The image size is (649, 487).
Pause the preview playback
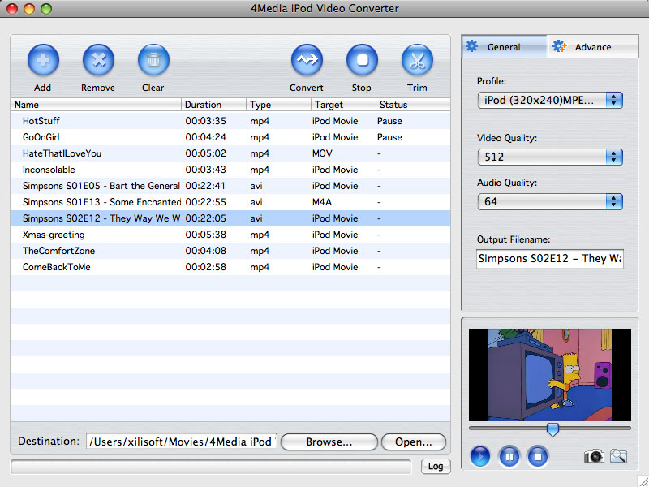click(509, 456)
